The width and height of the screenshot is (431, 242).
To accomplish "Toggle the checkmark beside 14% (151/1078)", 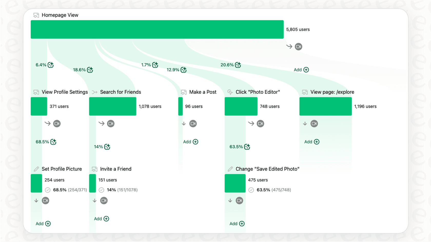I will coord(101,190).
